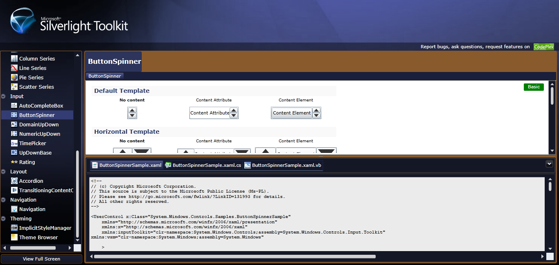Screen dimensions: 559x265
Task: Click the Column Series chart icon
Action: 14,58
